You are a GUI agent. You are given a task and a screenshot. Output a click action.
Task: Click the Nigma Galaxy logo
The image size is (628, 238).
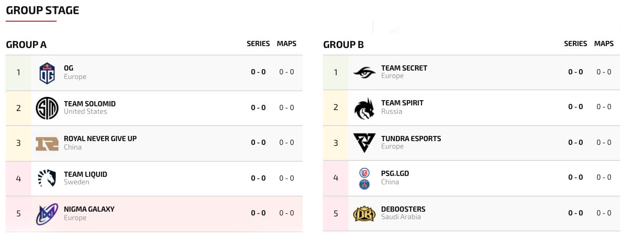pos(47,214)
